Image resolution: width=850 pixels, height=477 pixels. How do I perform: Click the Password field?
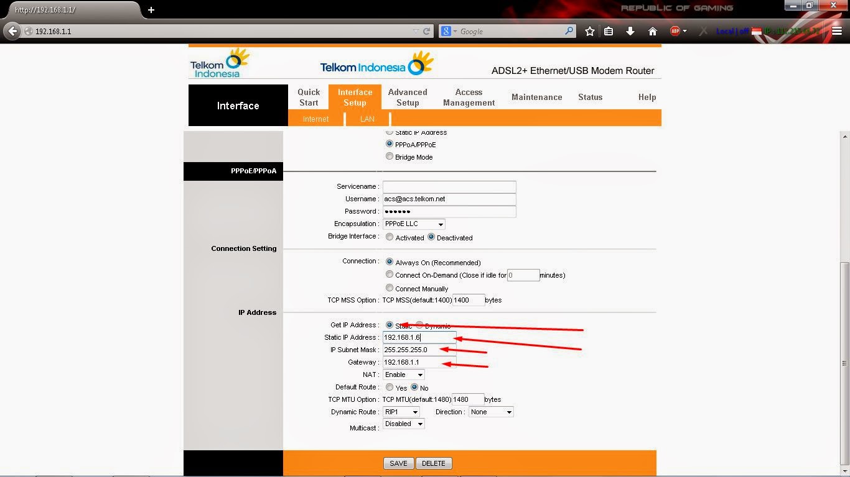[x=449, y=211]
